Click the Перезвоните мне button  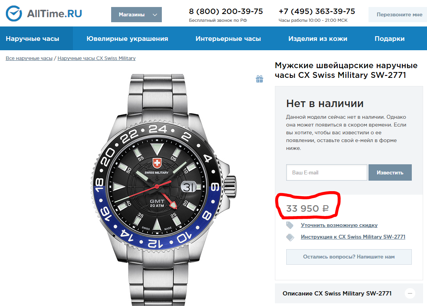click(398, 15)
